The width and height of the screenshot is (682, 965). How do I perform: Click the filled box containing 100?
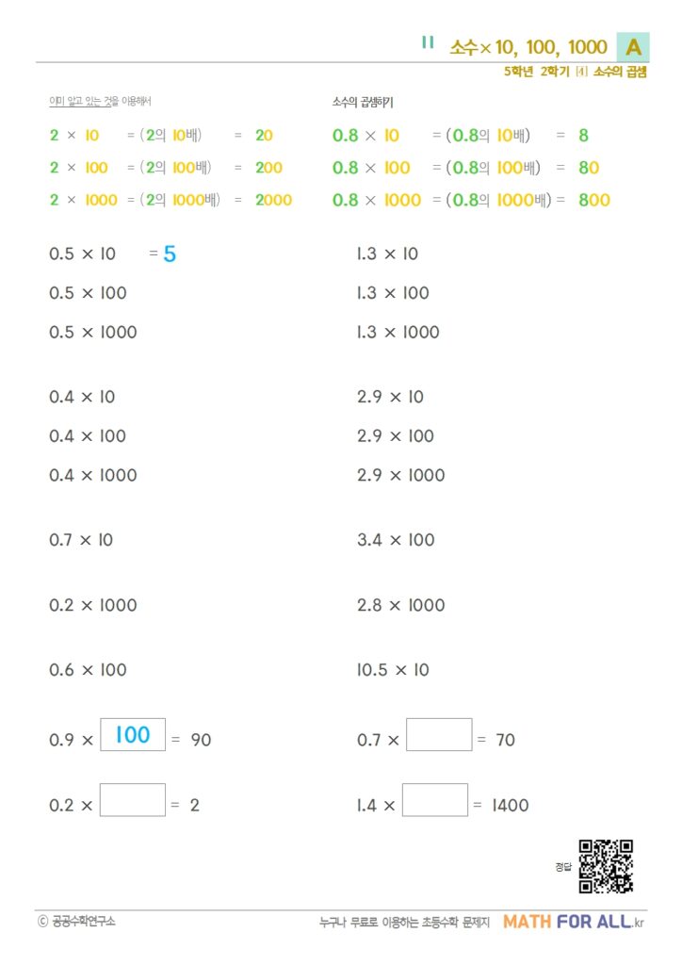[x=132, y=735]
